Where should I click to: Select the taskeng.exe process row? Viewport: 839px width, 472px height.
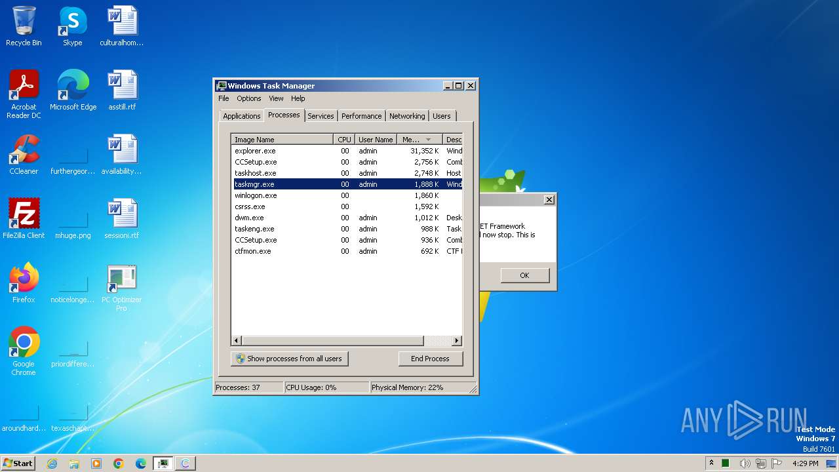347,229
